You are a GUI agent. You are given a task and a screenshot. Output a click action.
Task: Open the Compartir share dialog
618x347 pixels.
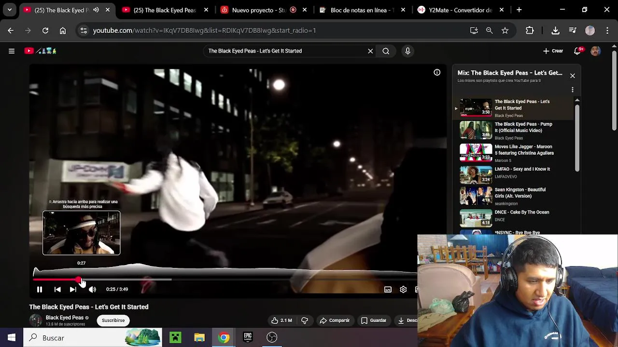(x=335, y=320)
